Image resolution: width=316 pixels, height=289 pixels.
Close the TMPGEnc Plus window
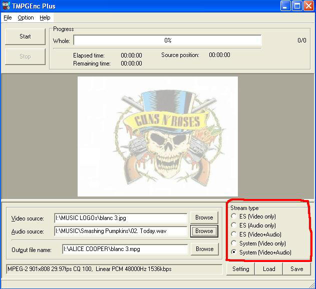(308, 6)
